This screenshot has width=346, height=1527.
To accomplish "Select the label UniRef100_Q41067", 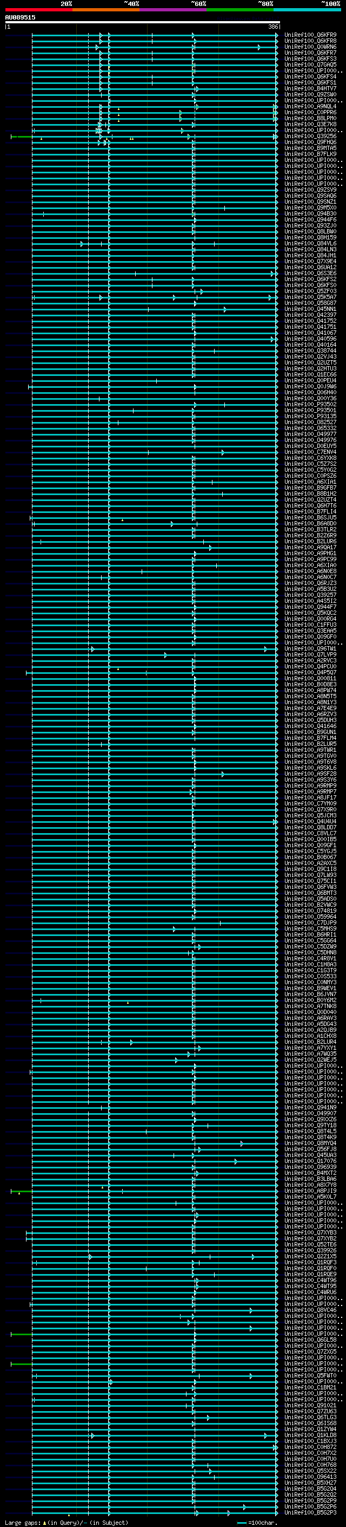I will [310, 333].
